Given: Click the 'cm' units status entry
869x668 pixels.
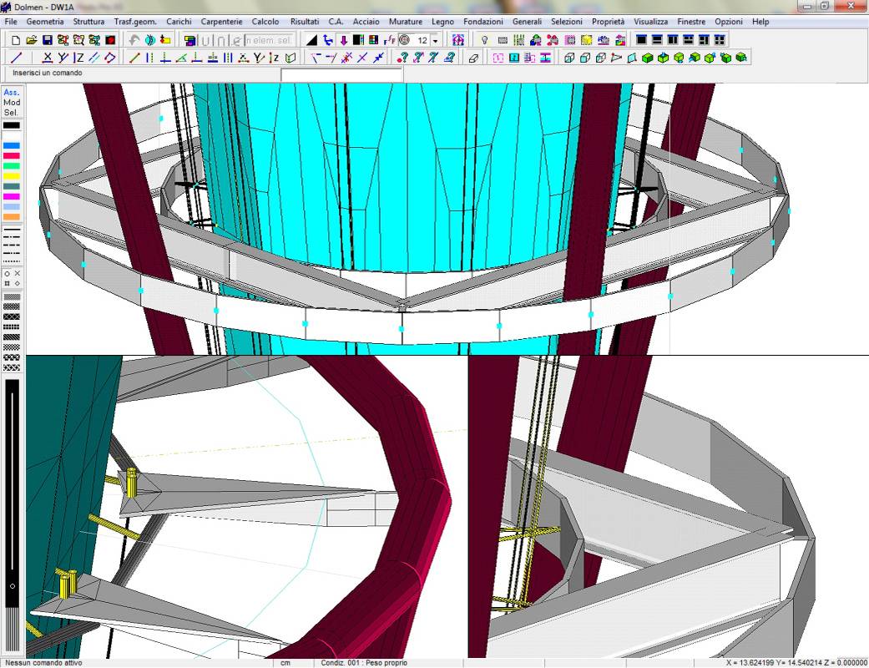Looking at the screenshot, I should pos(285,663).
